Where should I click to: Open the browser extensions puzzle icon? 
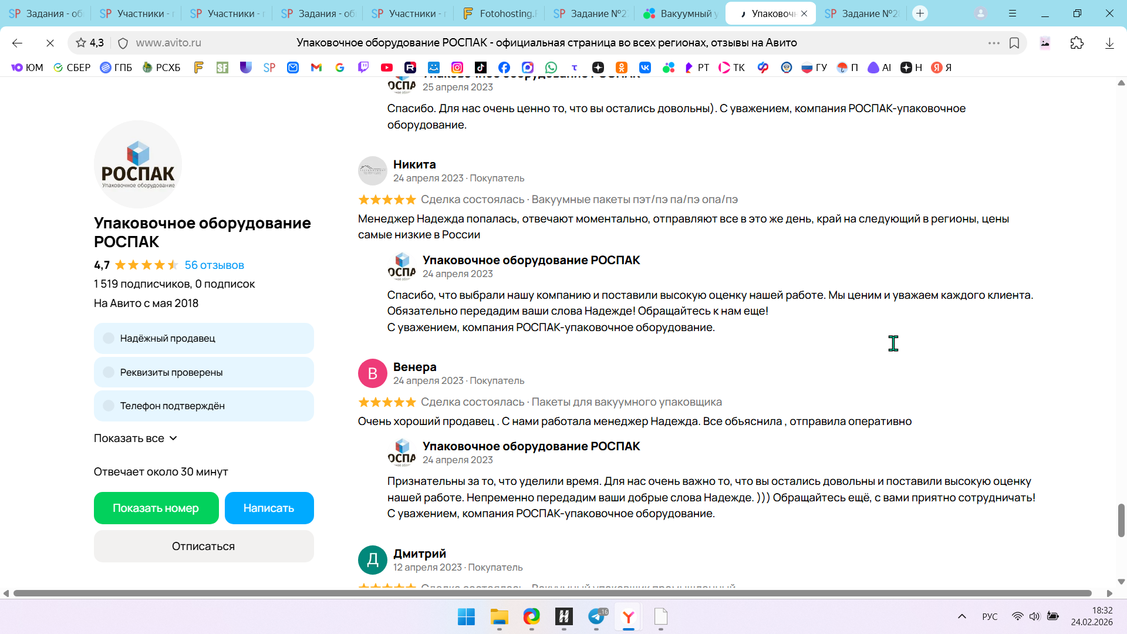[1077, 43]
